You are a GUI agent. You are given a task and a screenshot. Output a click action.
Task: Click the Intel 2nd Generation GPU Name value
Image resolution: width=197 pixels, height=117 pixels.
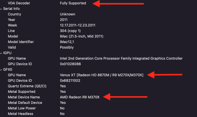[x=121, y=58]
